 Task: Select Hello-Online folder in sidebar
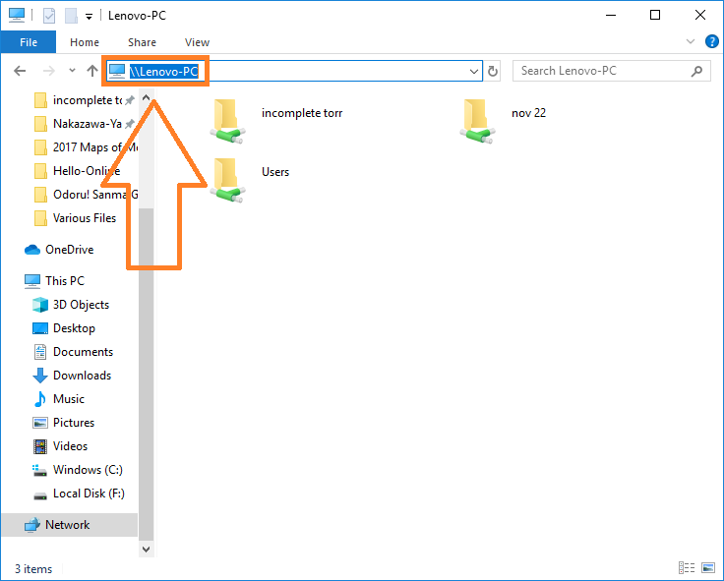pos(86,171)
